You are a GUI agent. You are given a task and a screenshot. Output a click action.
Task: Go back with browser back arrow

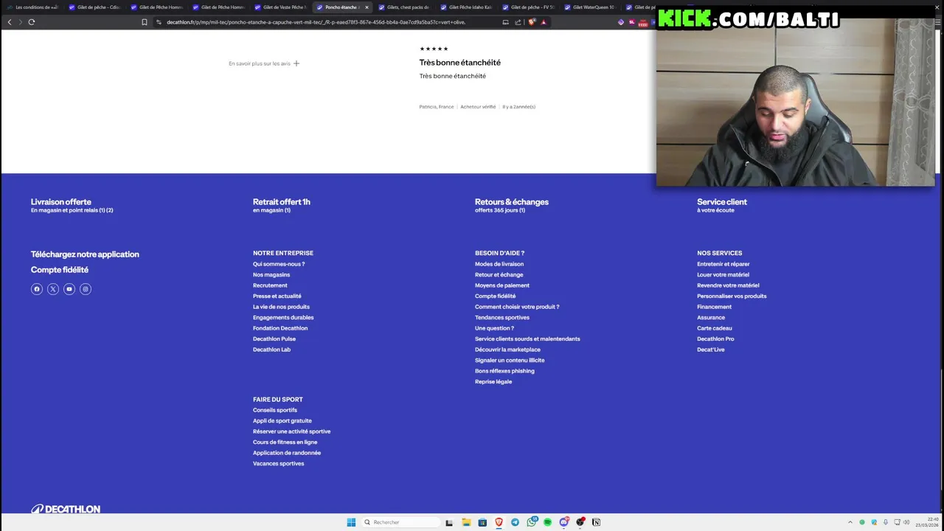click(9, 22)
